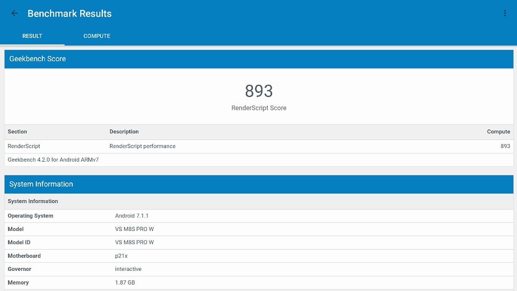This screenshot has height=291, width=517.
Task: Click the RenderScript Score value 893
Action: coord(258,91)
